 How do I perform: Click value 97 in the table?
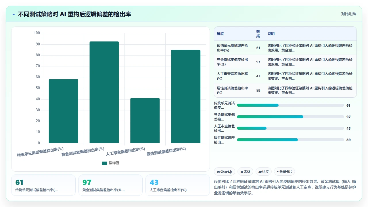258,62
